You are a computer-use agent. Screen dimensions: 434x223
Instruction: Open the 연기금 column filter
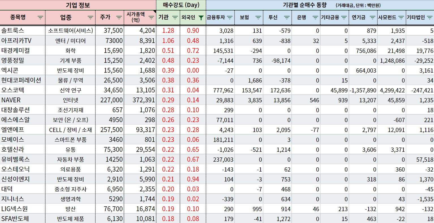point(373,18)
